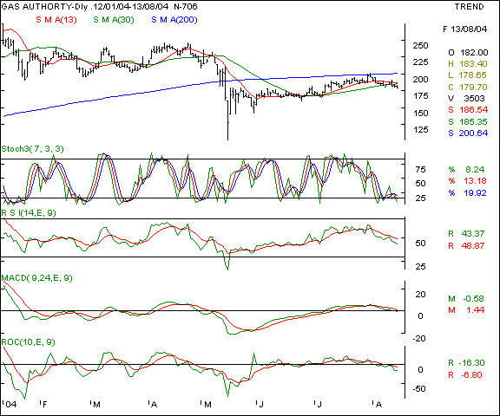The height and width of the screenshot is (416, 500).
Task: Select the SMA(200) legend label
Action: (174, 20)
